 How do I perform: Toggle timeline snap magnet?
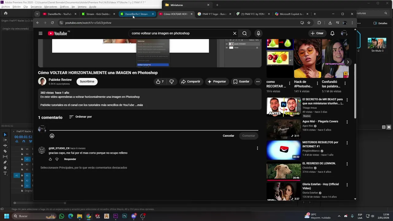pos(24,142)
